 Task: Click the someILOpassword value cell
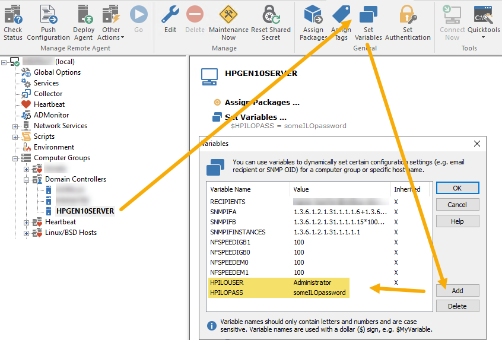tap(319, 293)
